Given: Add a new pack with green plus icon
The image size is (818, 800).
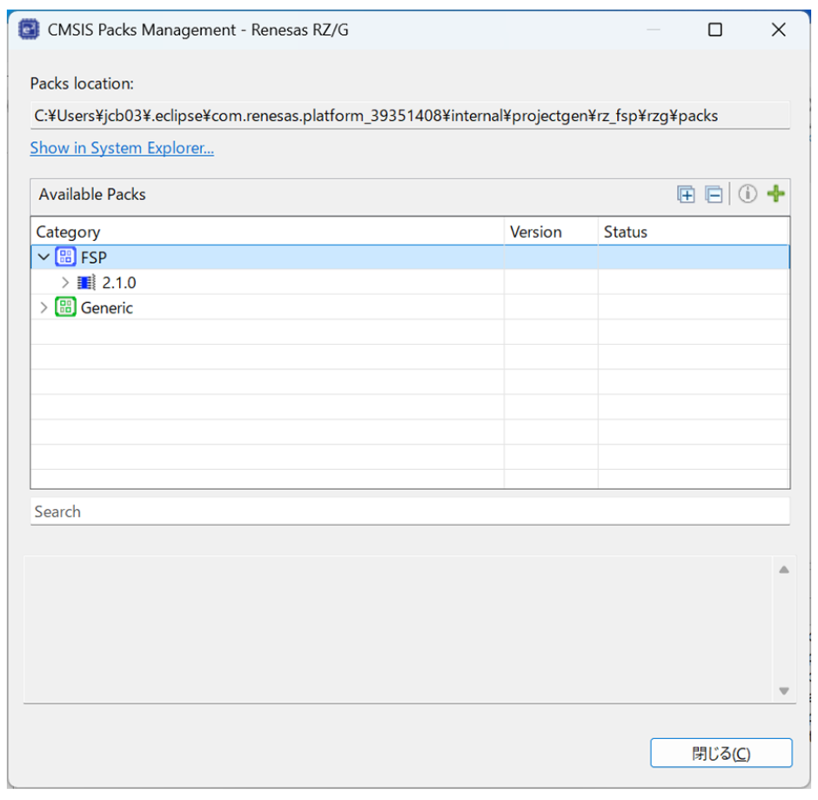Looking at the screenshot, I should pyautogui.click(x=775, y=193).
